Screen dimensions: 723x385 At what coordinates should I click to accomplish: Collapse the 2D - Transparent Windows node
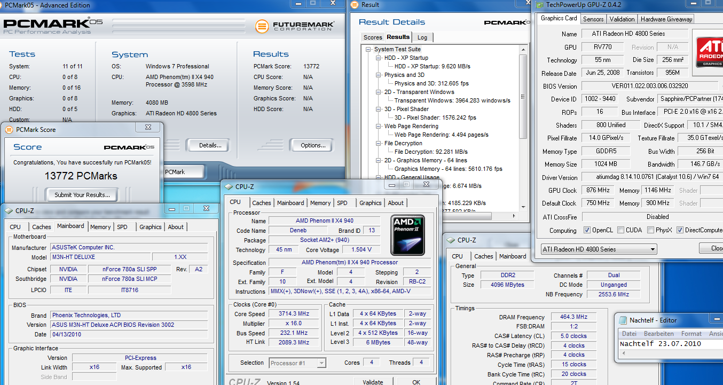379,92
